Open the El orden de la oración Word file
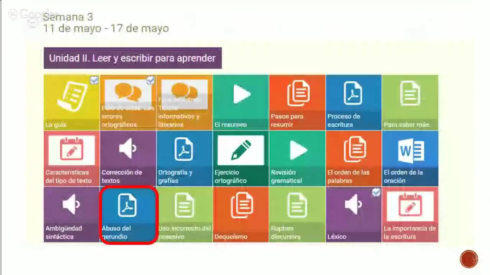Image resolution: width=490 pixels, height=275 pixels. coord(410,159)
